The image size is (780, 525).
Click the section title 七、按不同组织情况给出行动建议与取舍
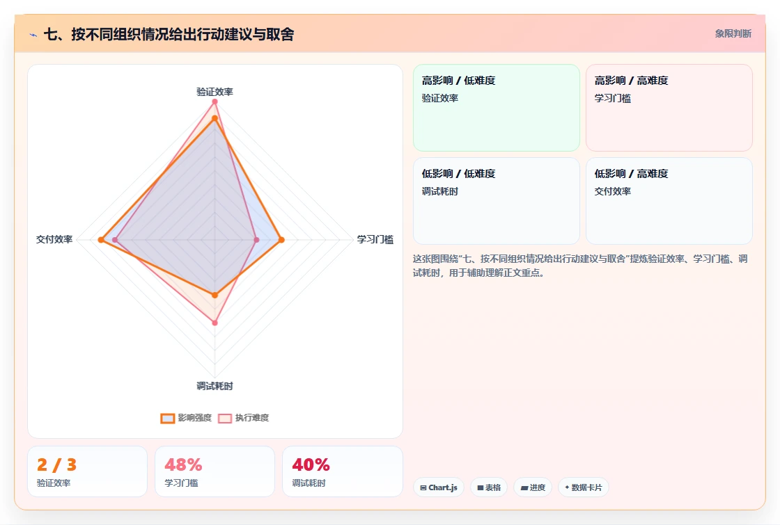(169, 34)
